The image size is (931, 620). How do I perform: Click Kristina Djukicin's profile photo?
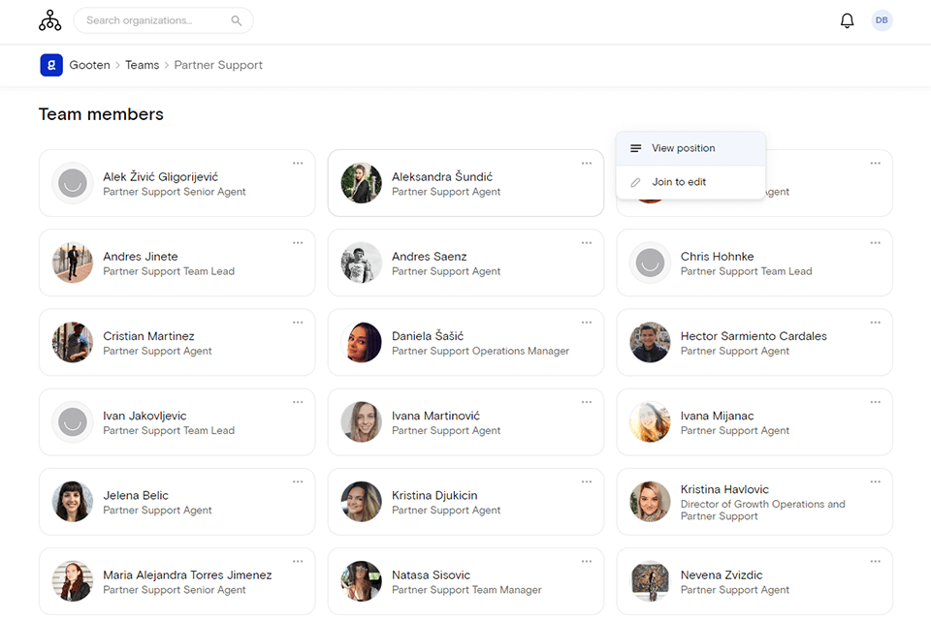(361, 502)
